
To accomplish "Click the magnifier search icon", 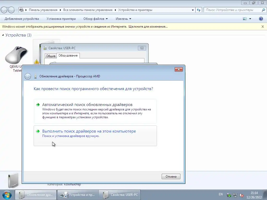I will click(263, 10).
